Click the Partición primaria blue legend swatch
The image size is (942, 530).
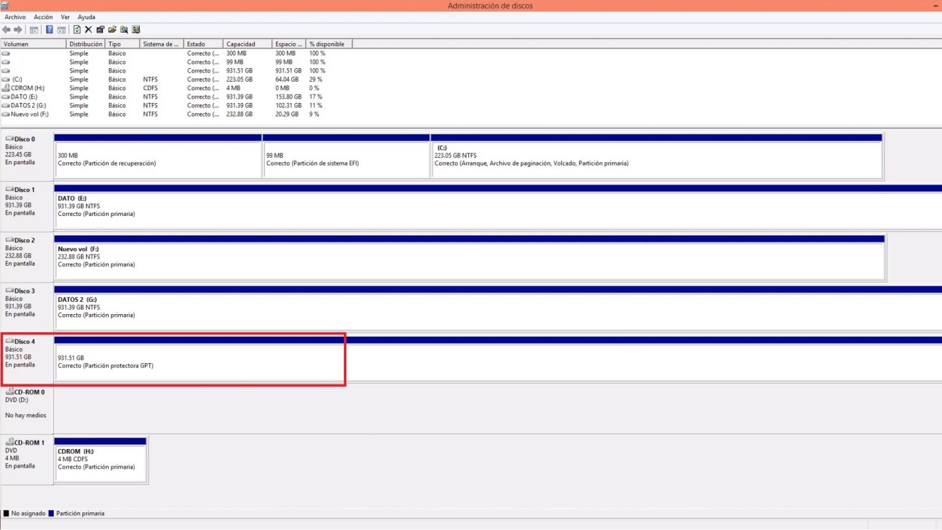pos(51,513)
